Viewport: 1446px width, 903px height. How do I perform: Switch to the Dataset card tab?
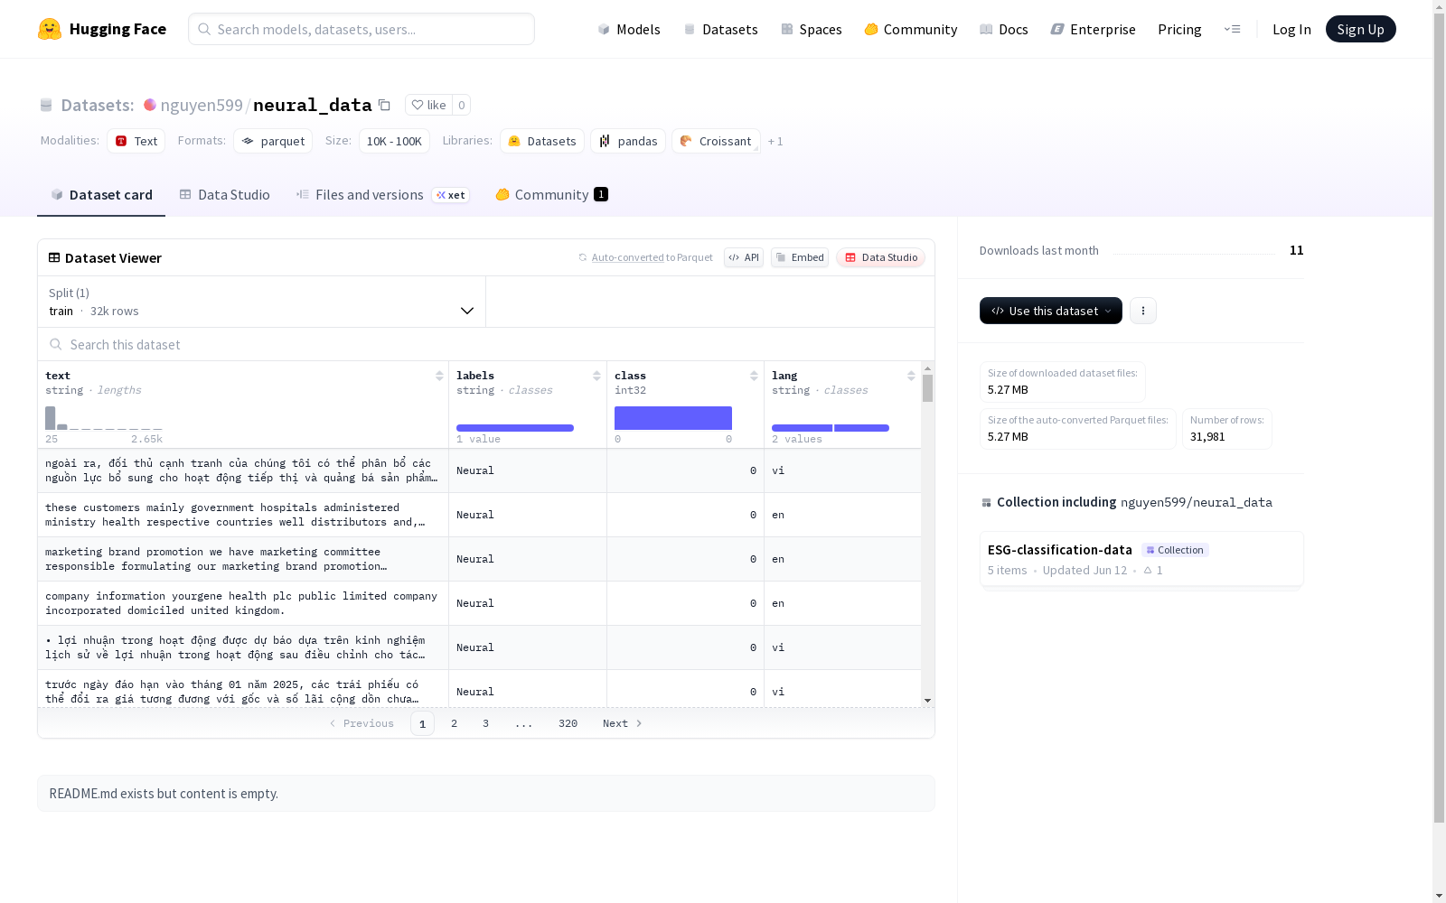click(x=101, y=195)
